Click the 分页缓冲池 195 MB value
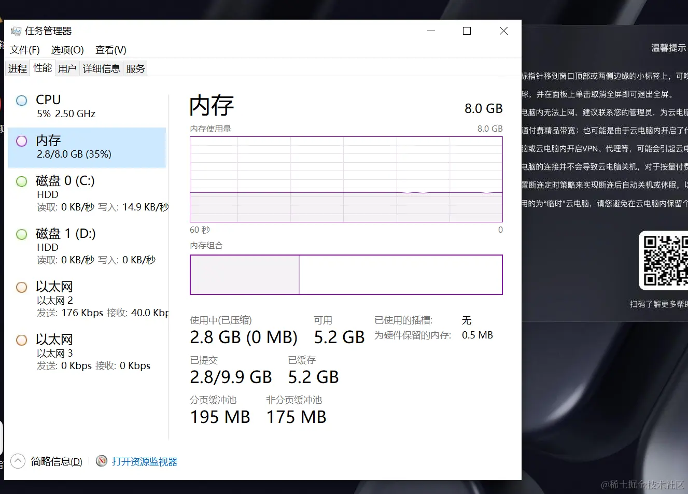Viewport: 688px width, 494px height. [x=220, y=417]
